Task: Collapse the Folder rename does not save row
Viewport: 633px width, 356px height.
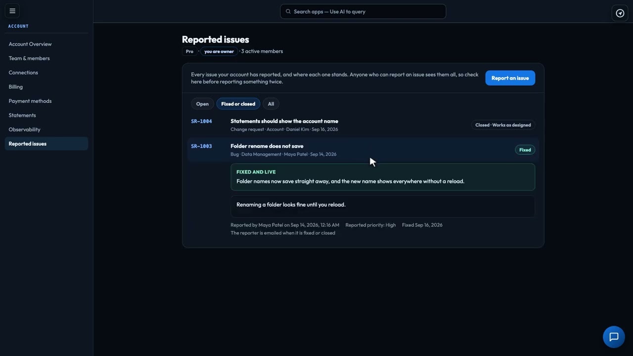Action: click(x=363, y=150)
